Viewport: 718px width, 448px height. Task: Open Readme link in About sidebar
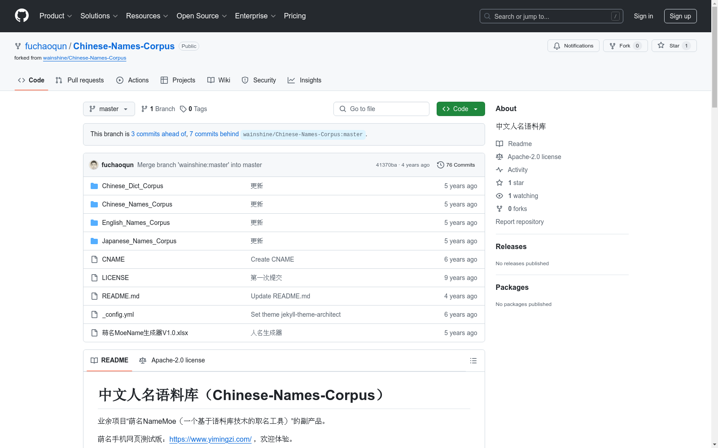[x=514, y=144]
